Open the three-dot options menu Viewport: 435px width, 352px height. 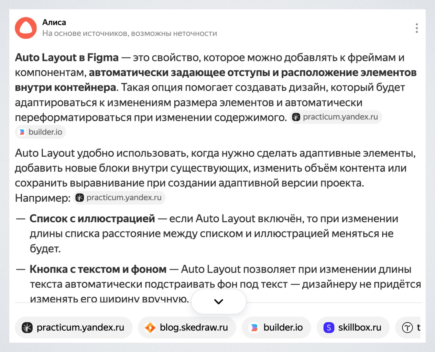pyautogui.click(x=417, y=28)
